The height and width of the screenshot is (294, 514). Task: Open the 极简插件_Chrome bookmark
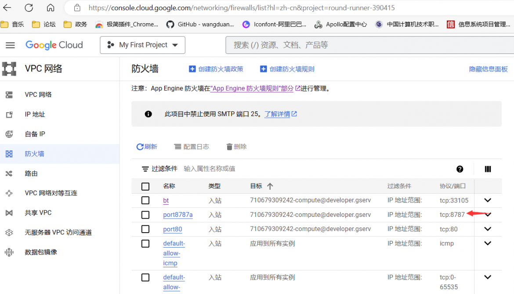click(127, 24)
